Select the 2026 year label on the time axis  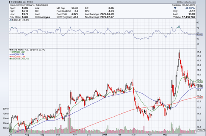105,135
